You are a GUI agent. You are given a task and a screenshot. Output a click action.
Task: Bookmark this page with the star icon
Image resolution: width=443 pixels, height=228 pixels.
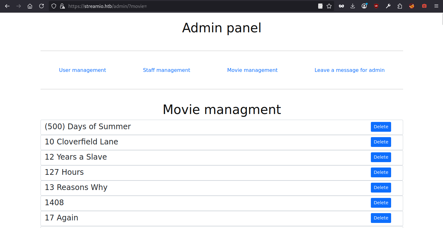(x=329, y=6)
